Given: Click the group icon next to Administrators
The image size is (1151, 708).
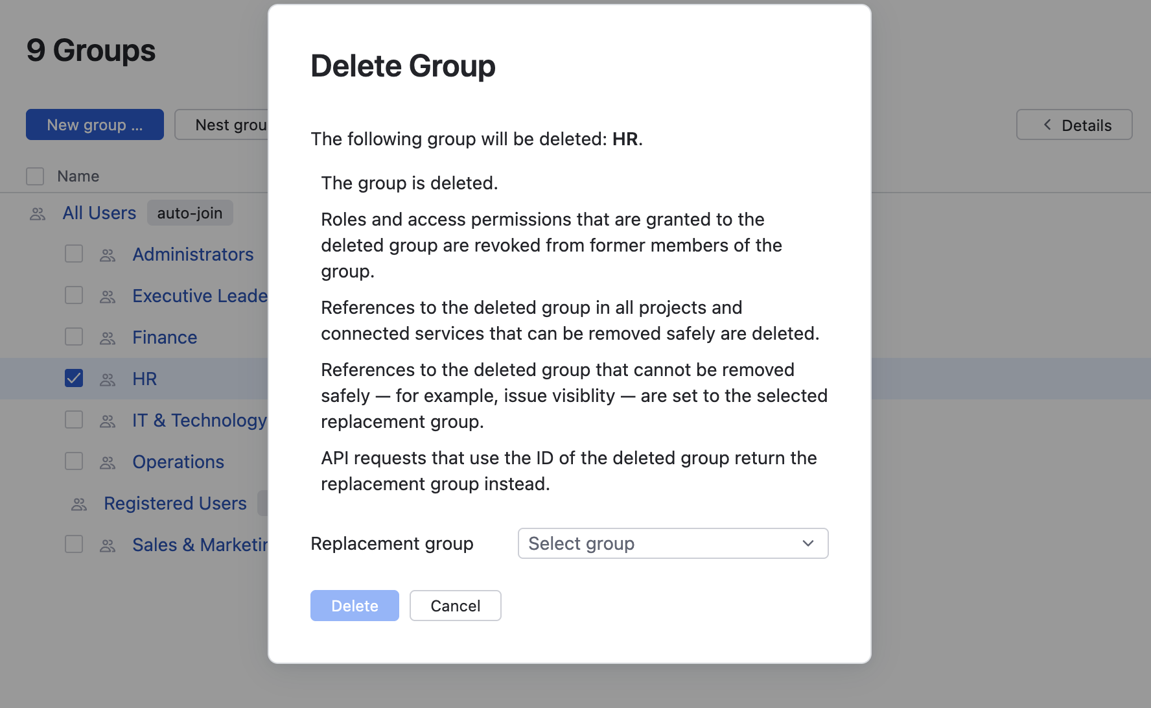Looking at the screenshot, I should click(x=108, y=255).
